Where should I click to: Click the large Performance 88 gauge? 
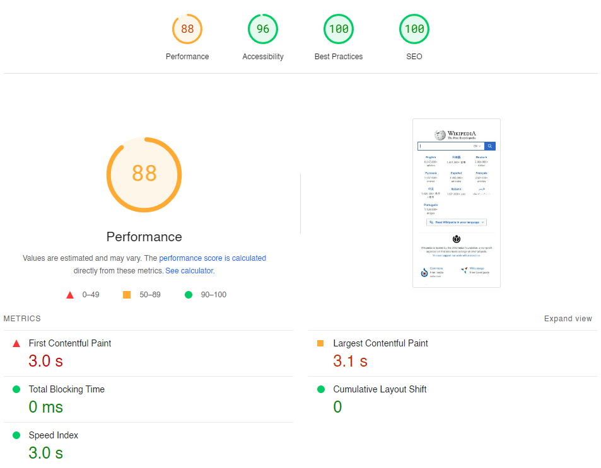click(144, 174)
